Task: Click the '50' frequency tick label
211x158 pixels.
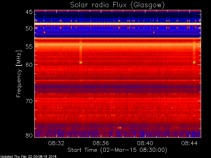Action: click(x=29, y=29)
